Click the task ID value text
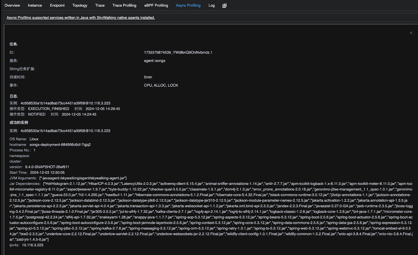 (x=178, y=53)
